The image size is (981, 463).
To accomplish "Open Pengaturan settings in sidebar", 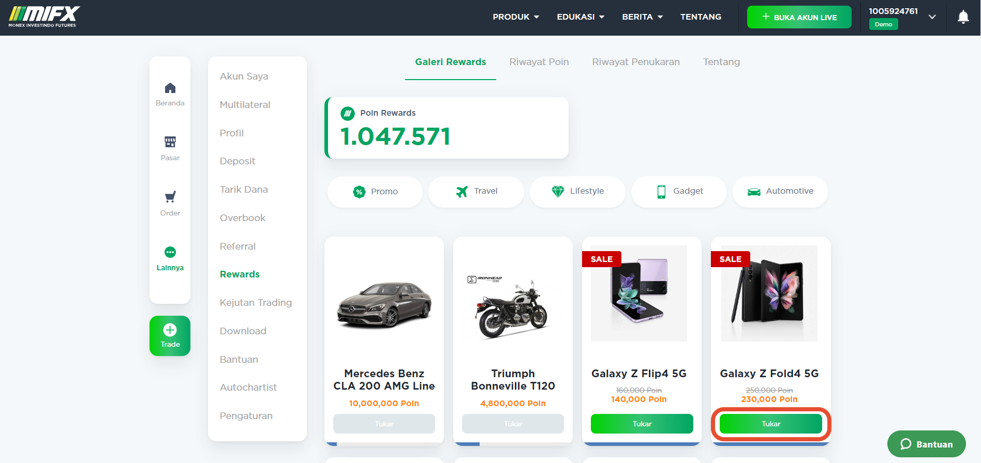I will pyautogui.click(x=246, y=416).
